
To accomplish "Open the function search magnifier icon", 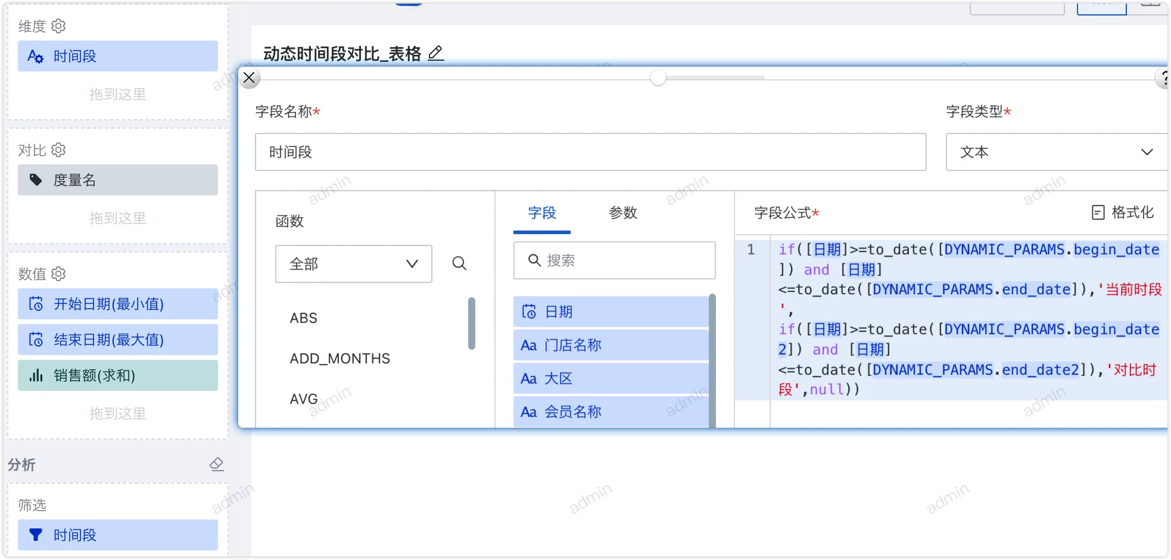I will [x=459, y=263].
